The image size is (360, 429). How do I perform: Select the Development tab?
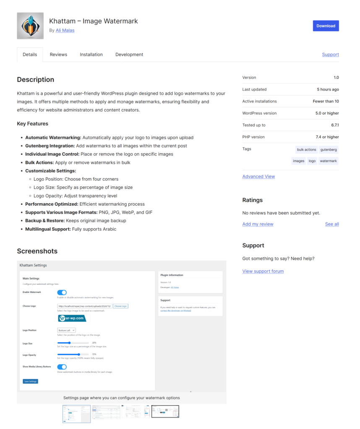click(129, 54)
